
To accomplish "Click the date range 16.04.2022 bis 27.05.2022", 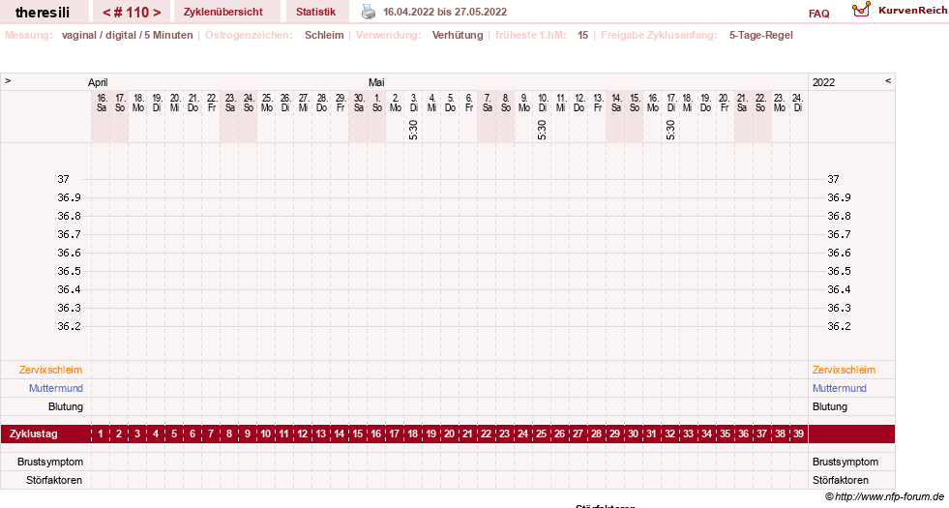I will point(445,12).
